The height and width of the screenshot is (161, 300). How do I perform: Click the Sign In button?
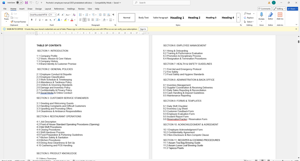point(143,29)
